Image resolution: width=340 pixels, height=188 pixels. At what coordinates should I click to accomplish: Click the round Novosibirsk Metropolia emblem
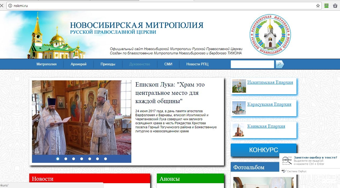coord(270,35)
